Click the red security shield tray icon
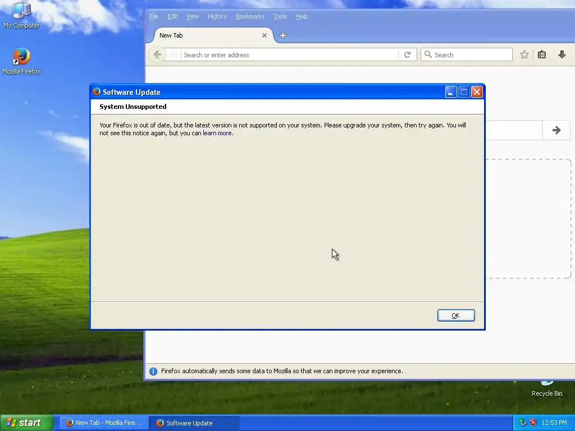 click(533, 423)
